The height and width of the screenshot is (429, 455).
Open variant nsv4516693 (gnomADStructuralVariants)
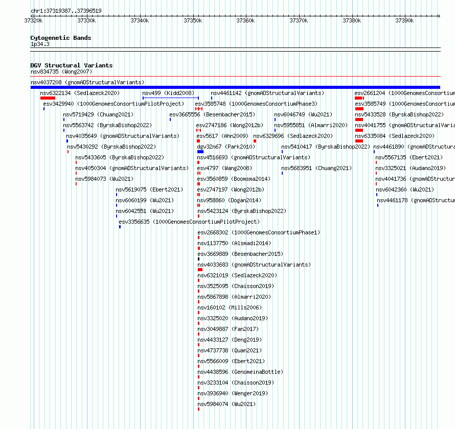pyautogui.click(x=254, y=157)
